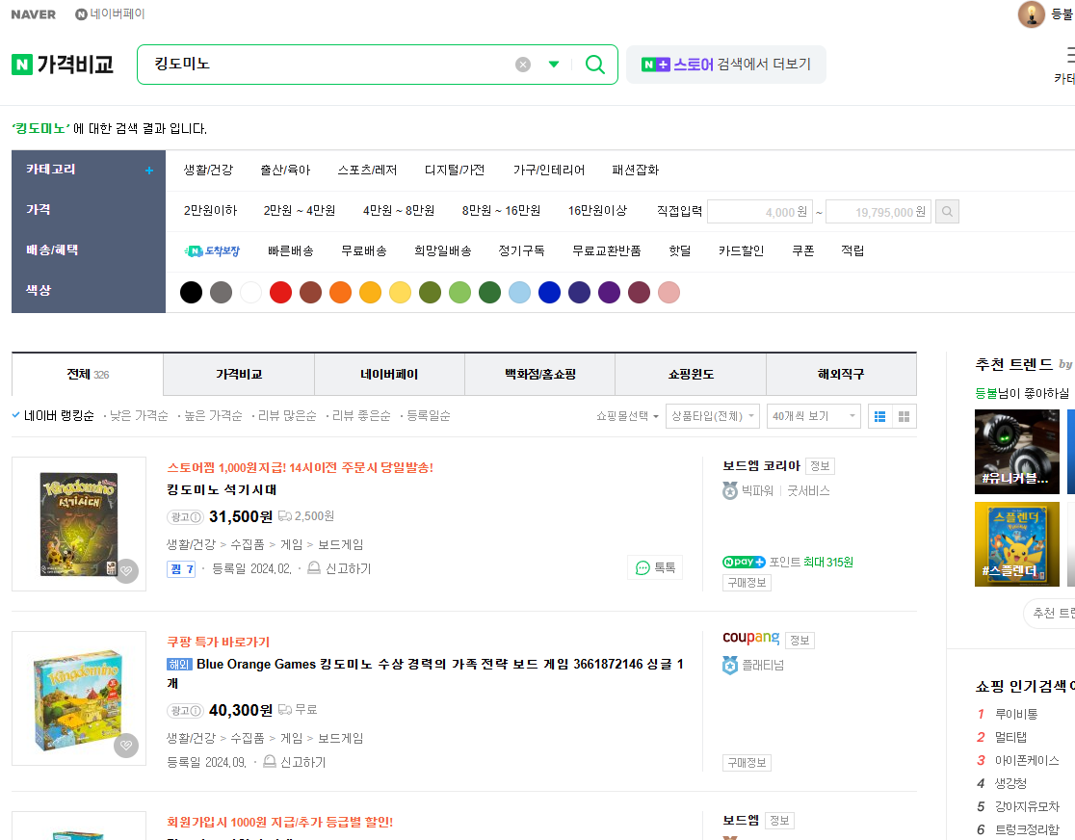Open 구매정보 under 보드엠 코리아
Screen dimensions: 1075x840
(x=747, y=583)
